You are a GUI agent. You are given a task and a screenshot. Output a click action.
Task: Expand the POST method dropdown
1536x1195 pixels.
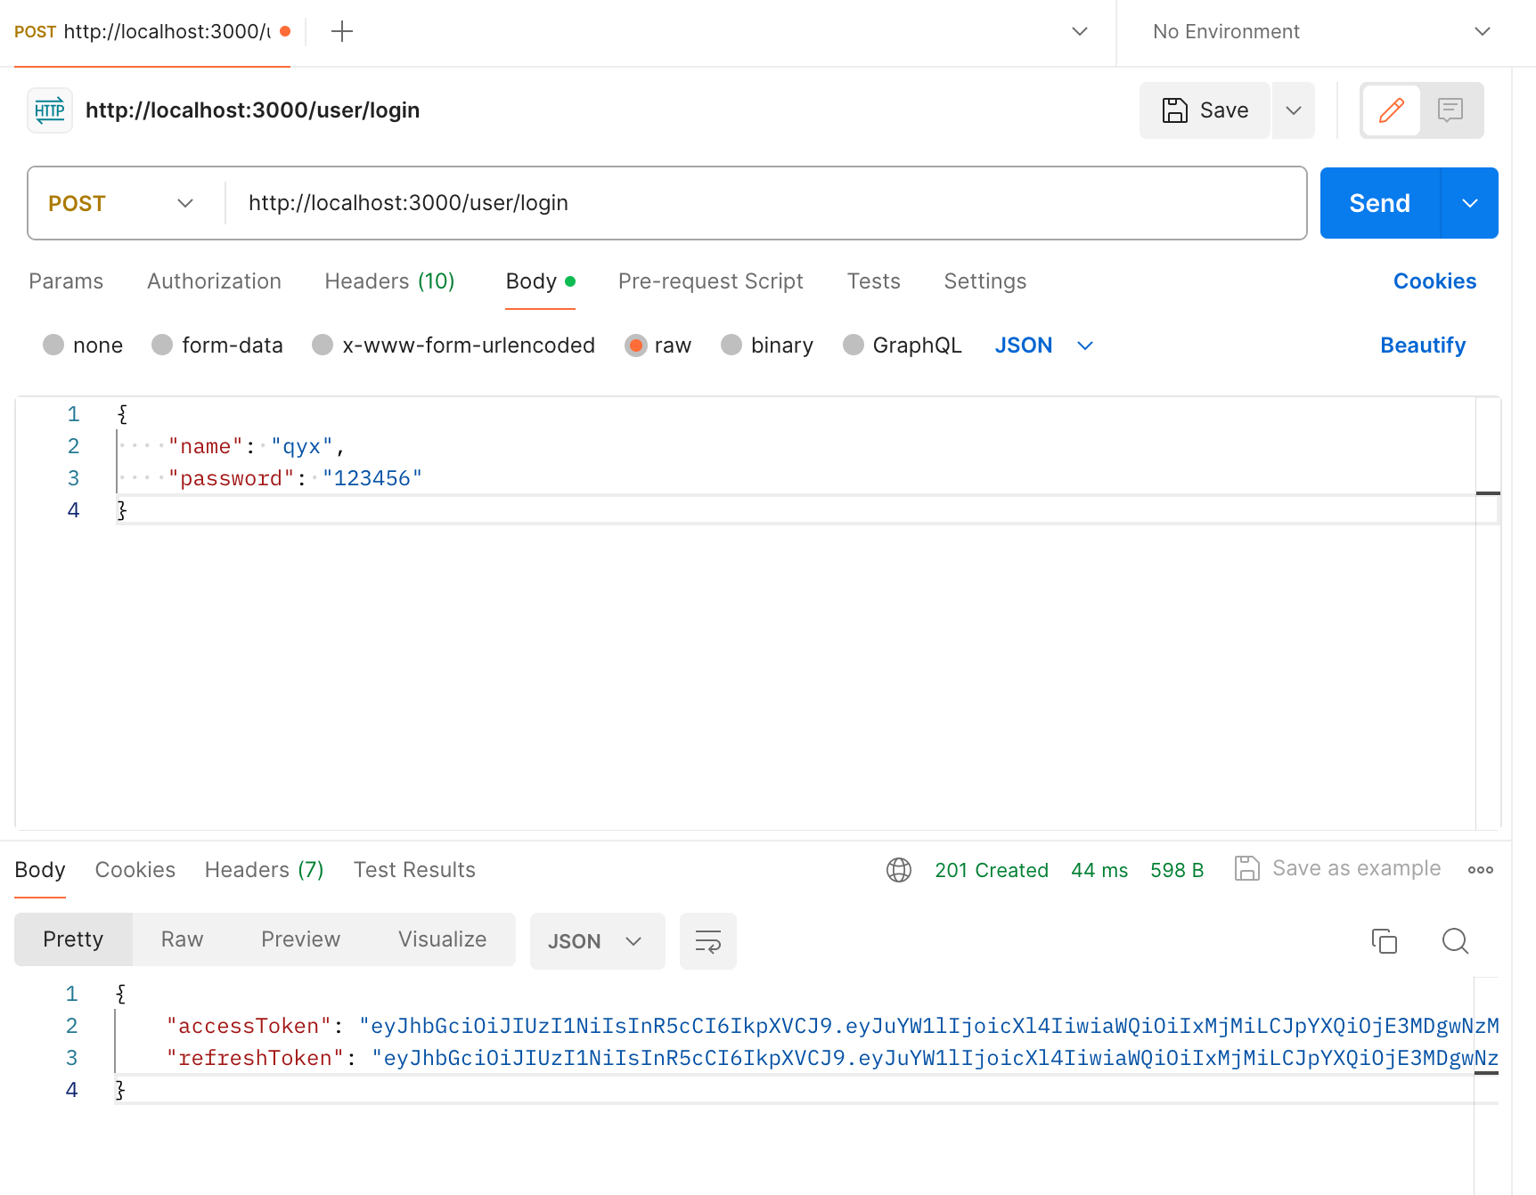[x=121, y=203]
